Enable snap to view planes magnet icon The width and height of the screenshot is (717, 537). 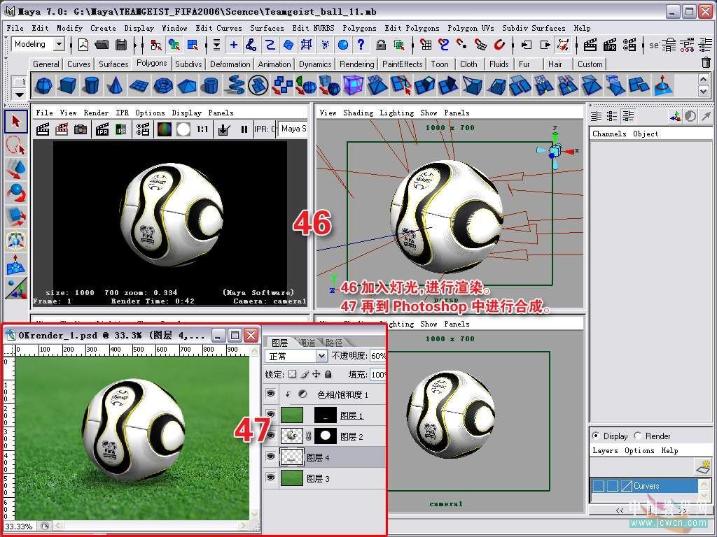click(x=480, y=45)
